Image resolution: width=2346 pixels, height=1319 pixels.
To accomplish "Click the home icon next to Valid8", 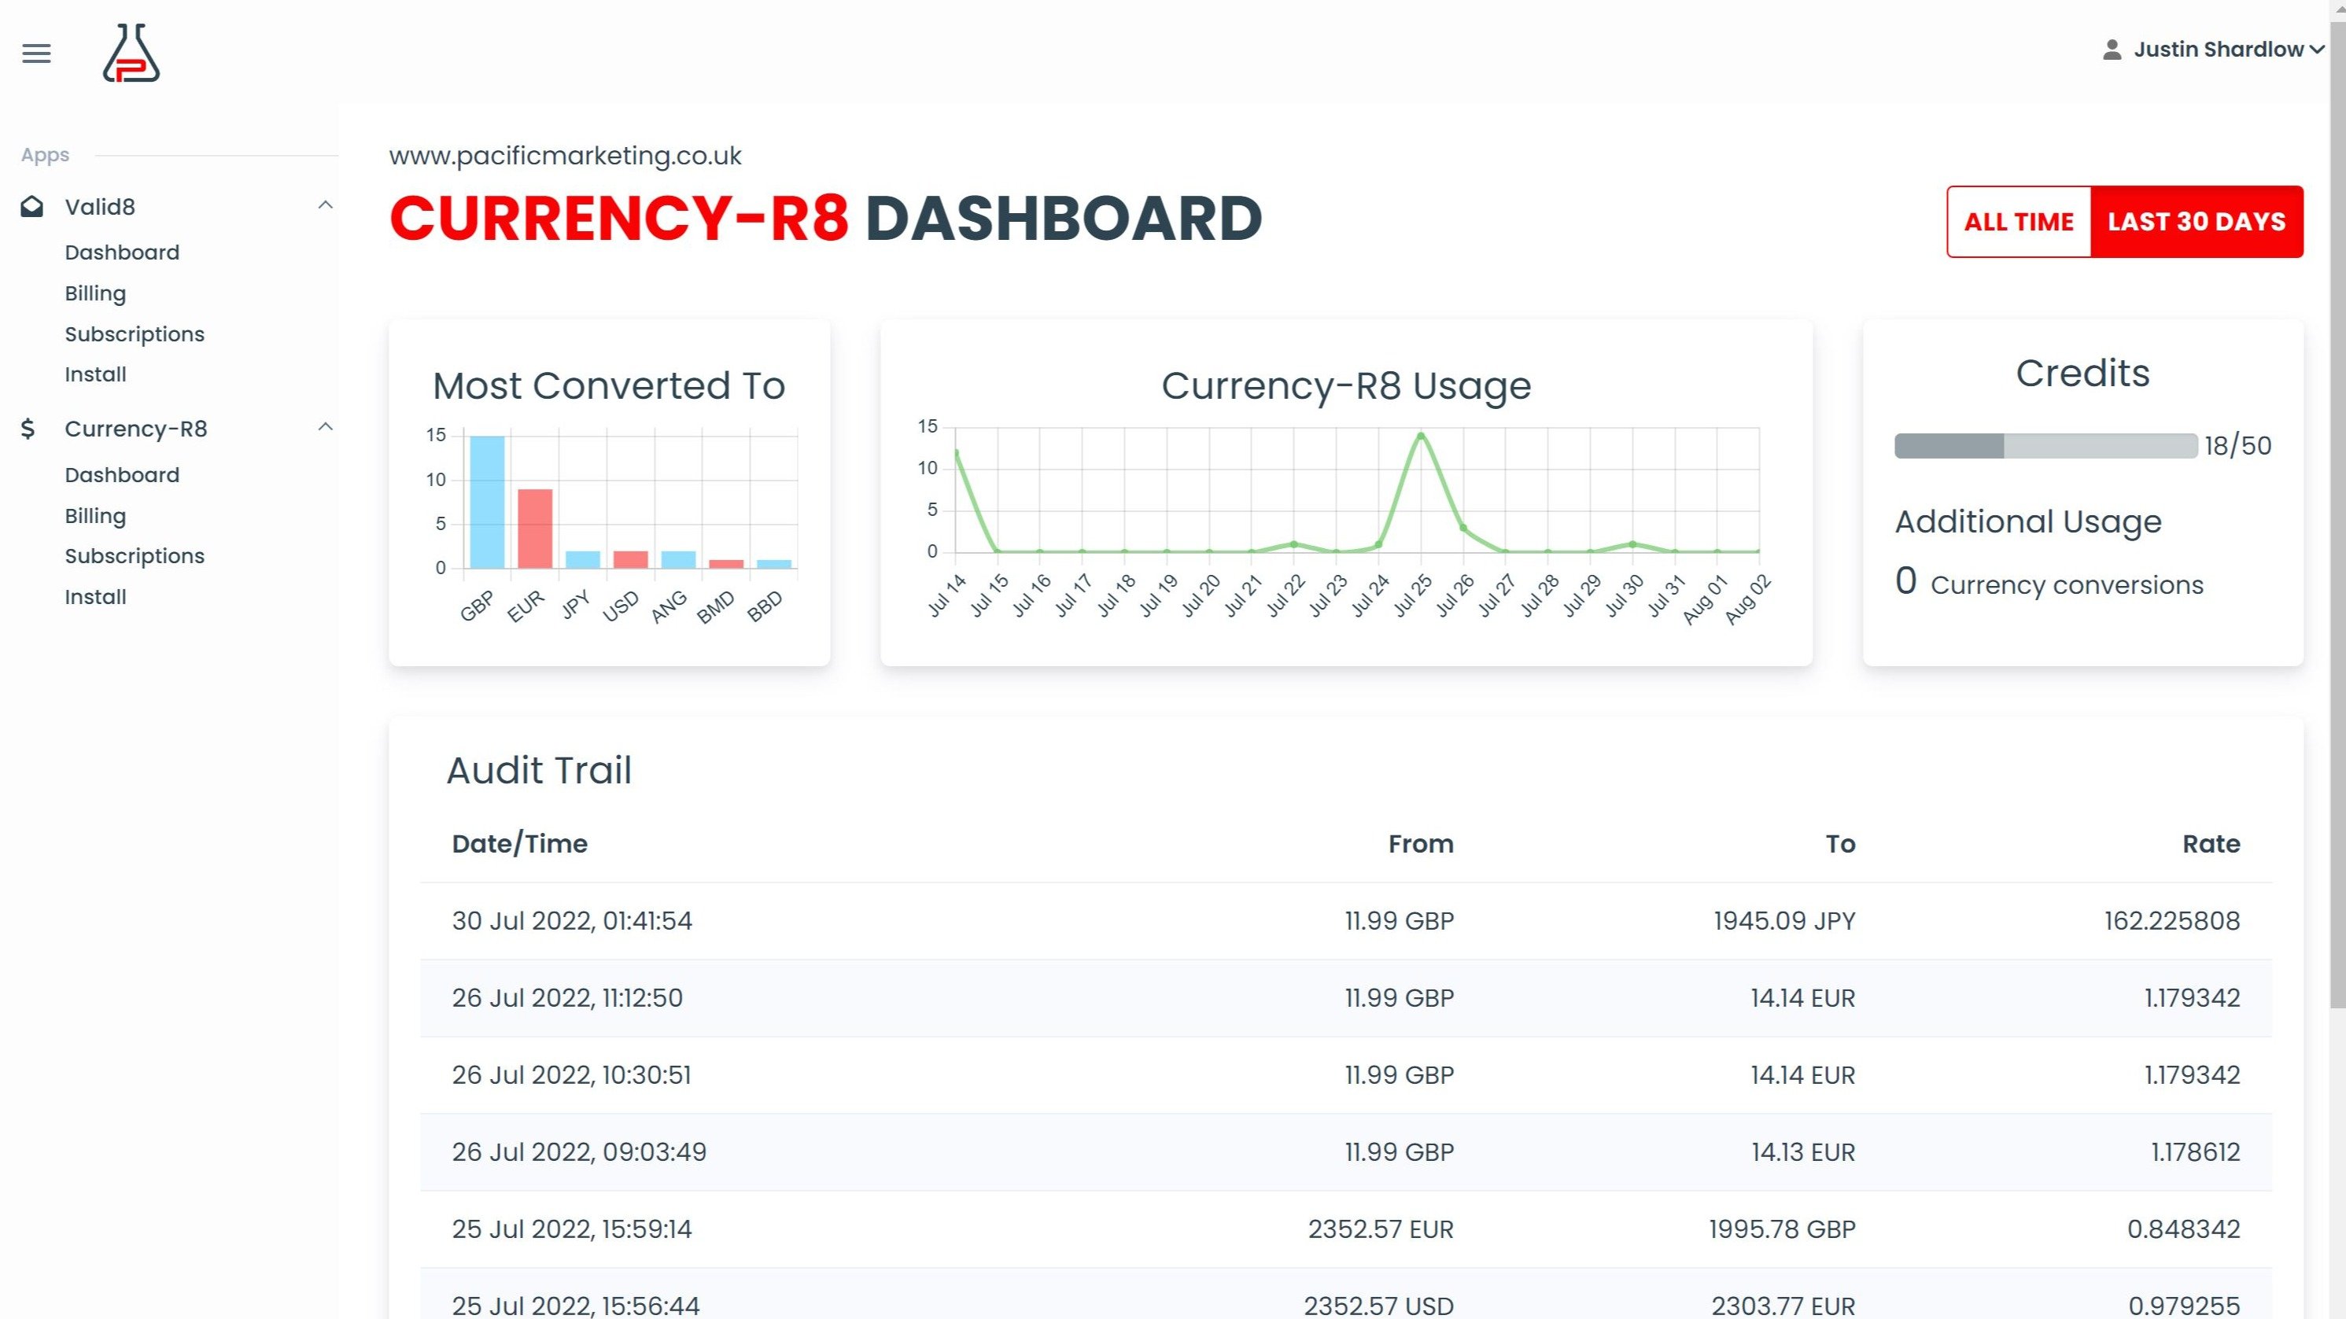I will (31, 206).
